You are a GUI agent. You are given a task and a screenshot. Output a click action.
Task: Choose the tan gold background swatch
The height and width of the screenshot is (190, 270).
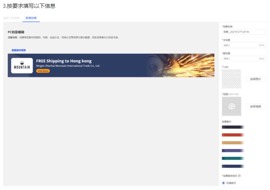coord(233,142)
